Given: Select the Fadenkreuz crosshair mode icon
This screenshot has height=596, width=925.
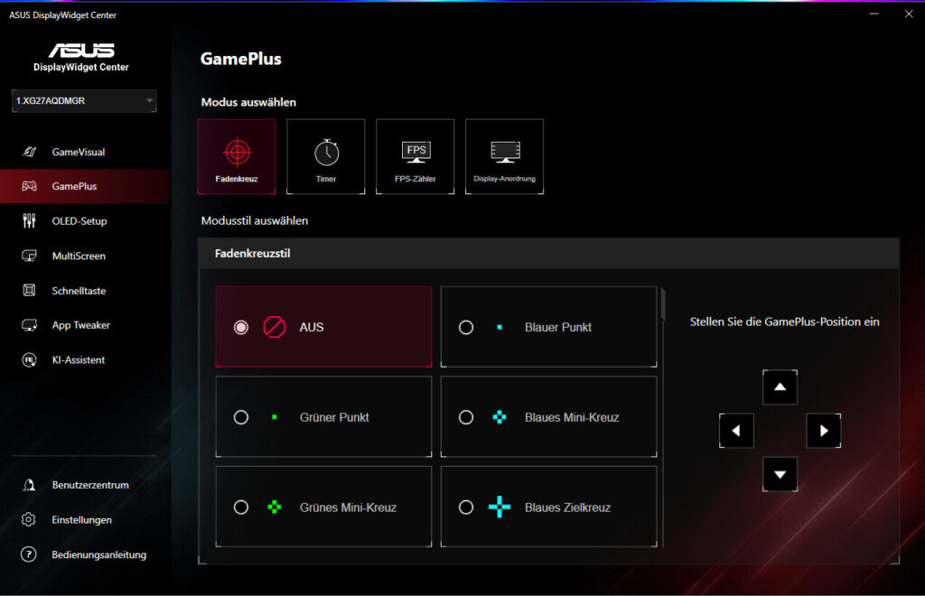Looking at the screenshot, I should (x=237, y=156).
